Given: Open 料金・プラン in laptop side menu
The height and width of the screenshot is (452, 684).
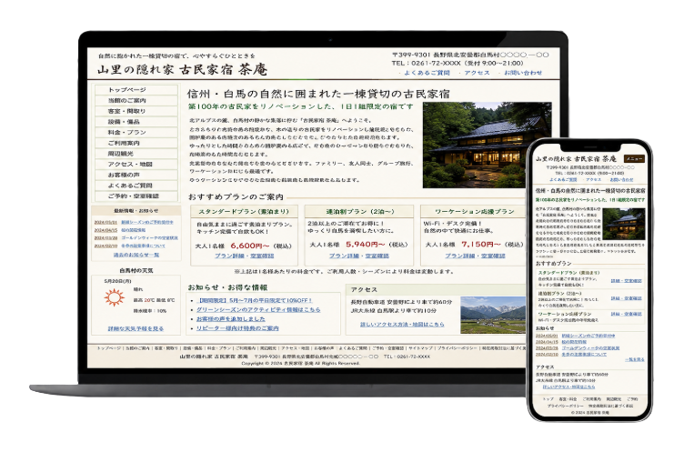Looking at the screenshot, I should (136, 132).
